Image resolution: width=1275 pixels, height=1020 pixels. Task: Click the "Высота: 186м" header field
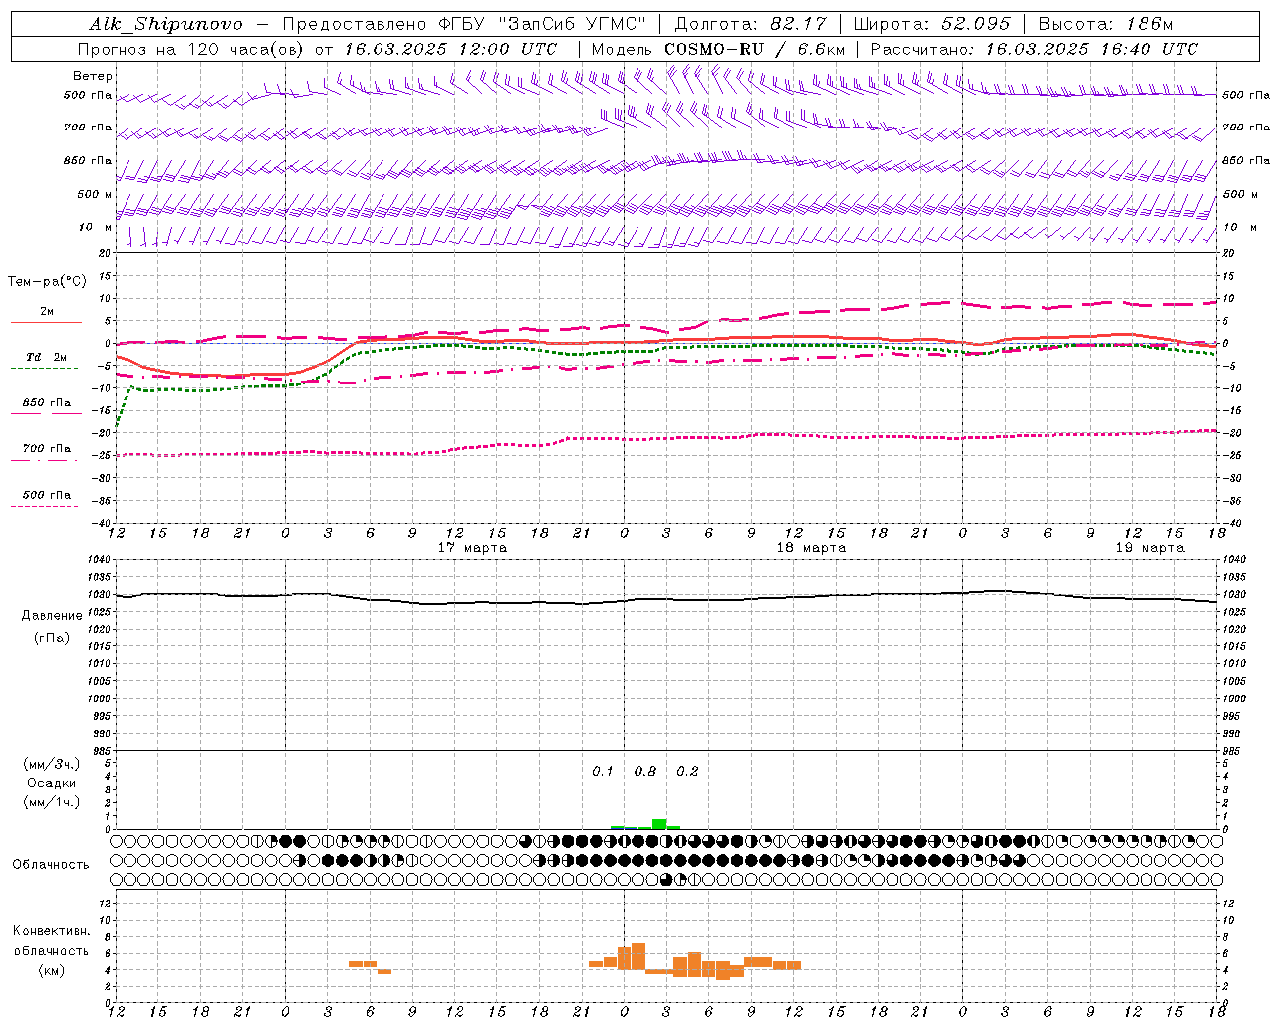[1105, 24]
